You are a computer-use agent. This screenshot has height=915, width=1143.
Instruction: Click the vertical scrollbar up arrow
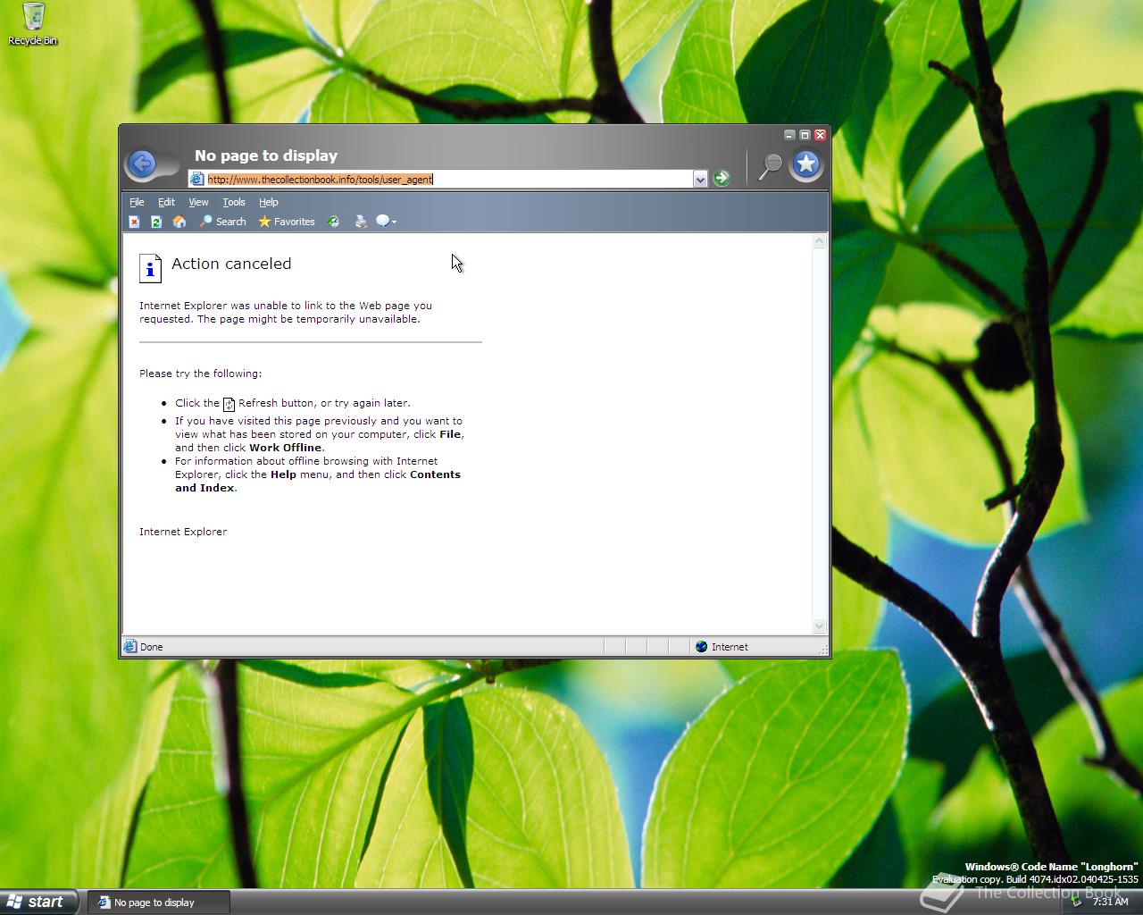[x=819, y=241]
